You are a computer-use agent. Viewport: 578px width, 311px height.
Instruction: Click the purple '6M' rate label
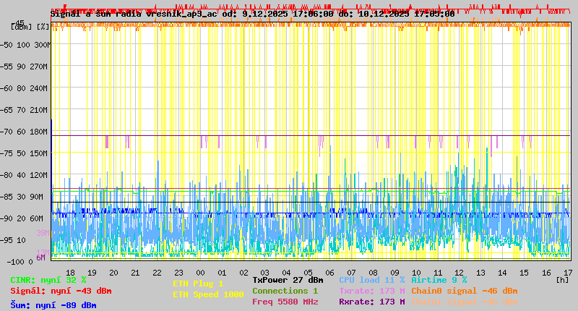point(41,257)
